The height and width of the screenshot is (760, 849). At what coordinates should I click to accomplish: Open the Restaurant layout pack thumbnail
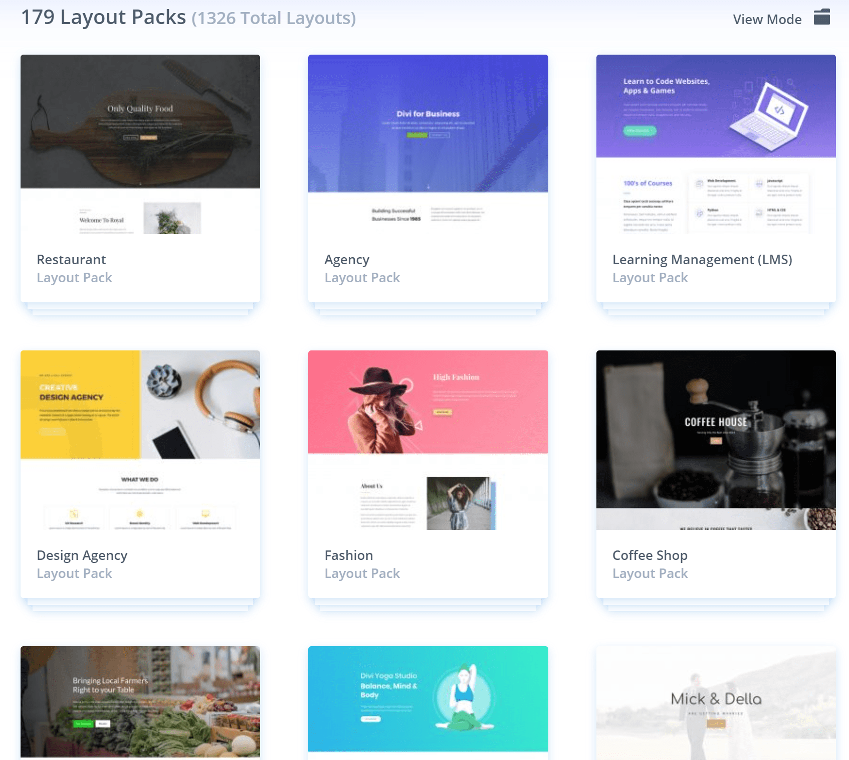[x=140, y=145]
